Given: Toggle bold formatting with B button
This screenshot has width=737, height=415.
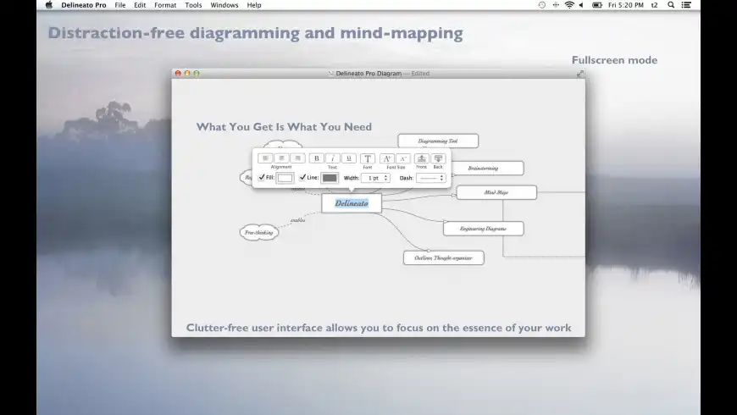Looking at the screenshot, I should (x=316, y=158).
